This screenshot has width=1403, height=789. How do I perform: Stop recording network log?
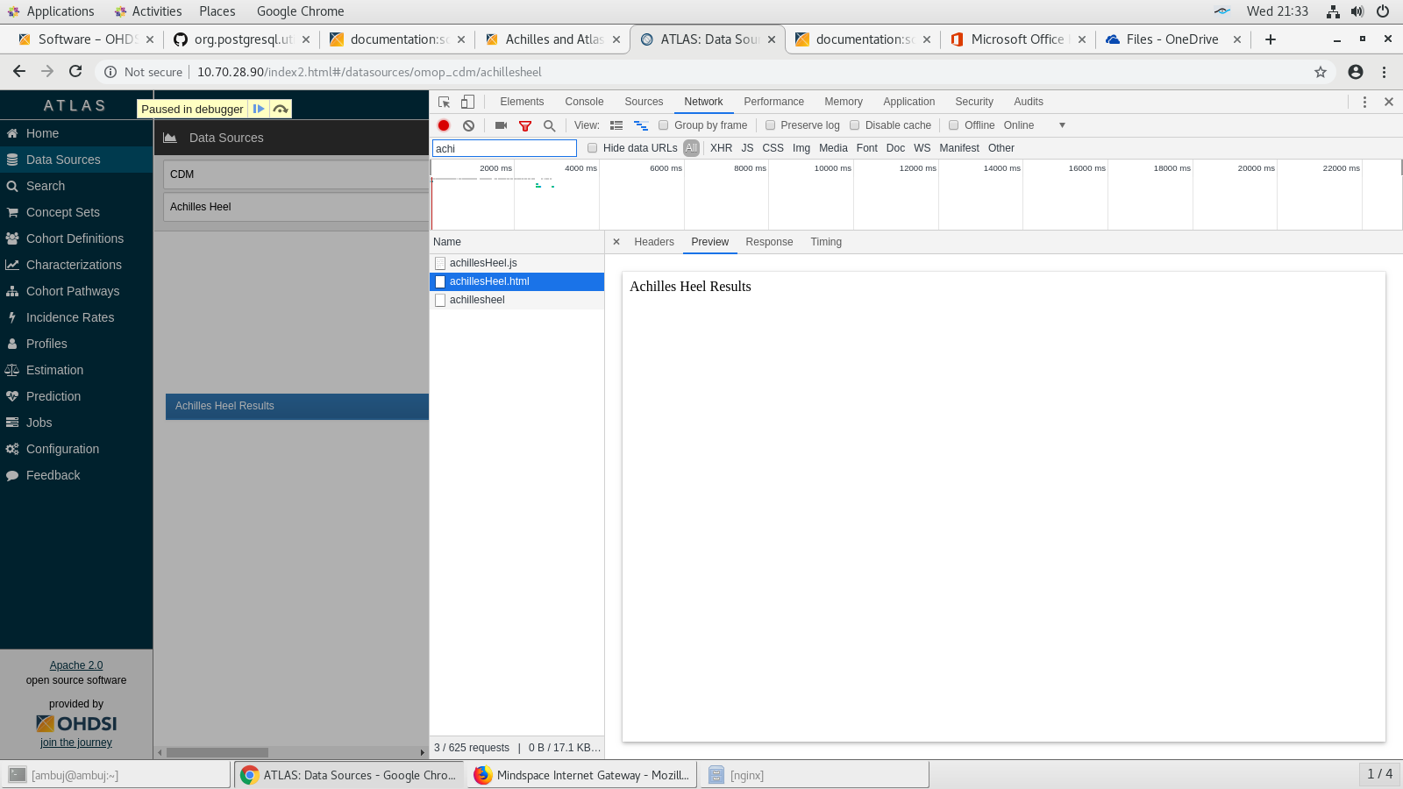click(444, 125)
